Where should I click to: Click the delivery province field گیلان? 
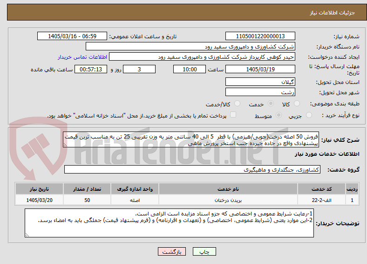(260, 82)
